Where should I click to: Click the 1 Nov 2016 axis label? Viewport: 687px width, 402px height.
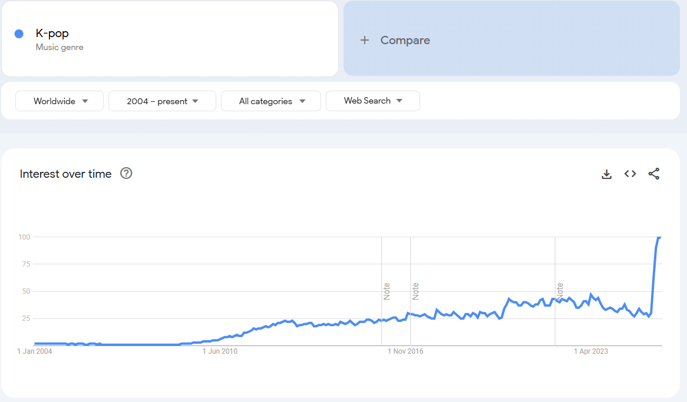(405, 351)
